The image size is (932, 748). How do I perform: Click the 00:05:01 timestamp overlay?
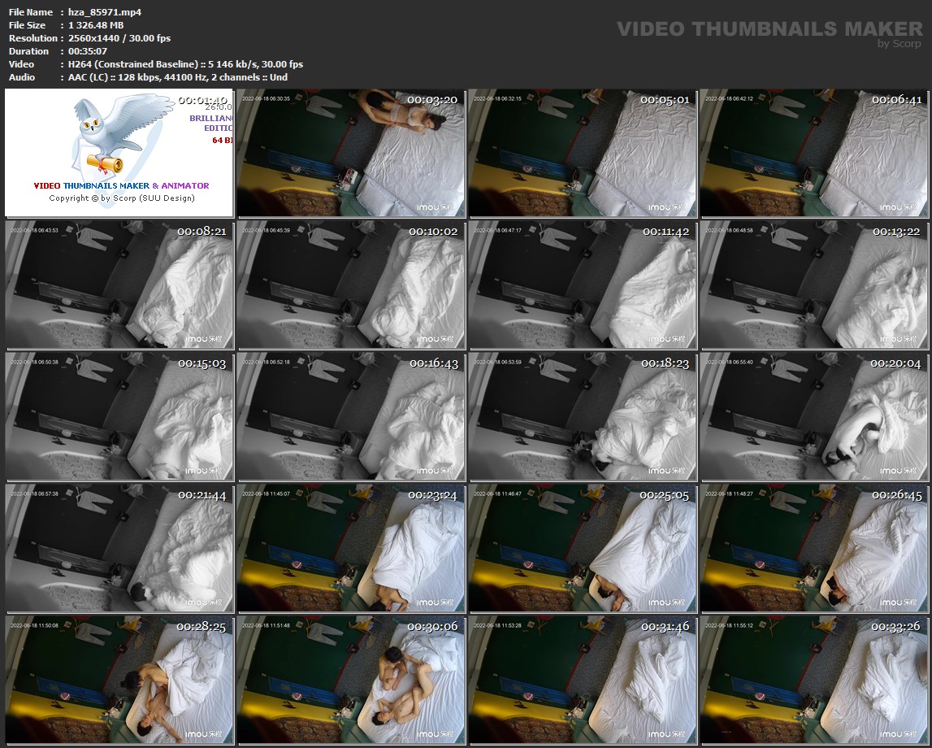[665, 100]
